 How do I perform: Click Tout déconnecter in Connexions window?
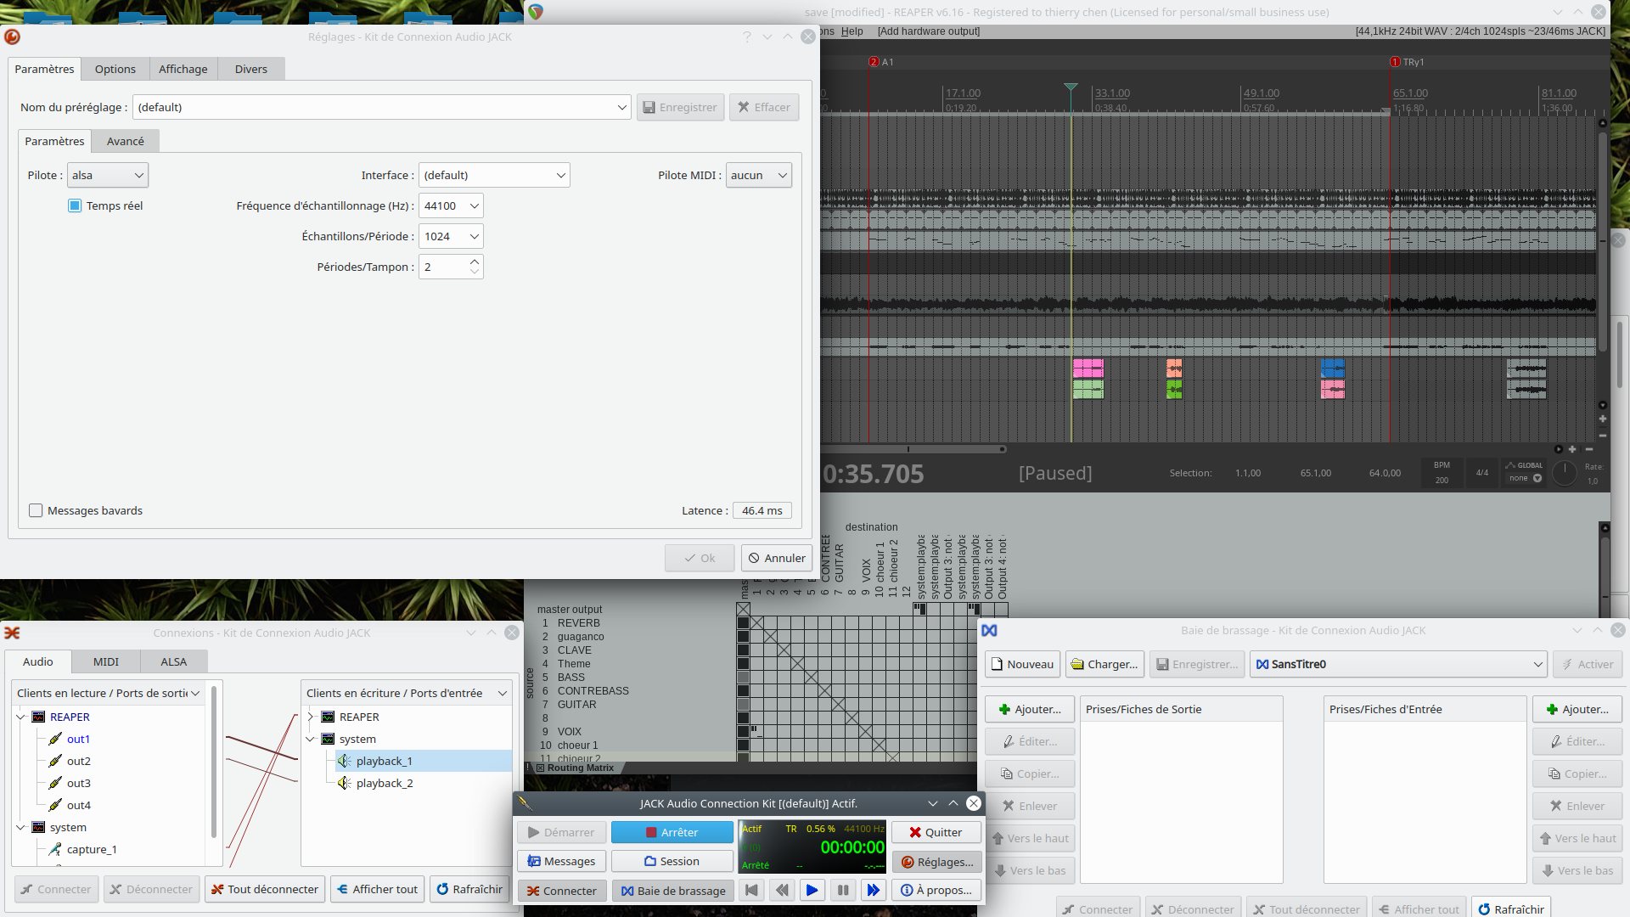click(x=265, y=889)
